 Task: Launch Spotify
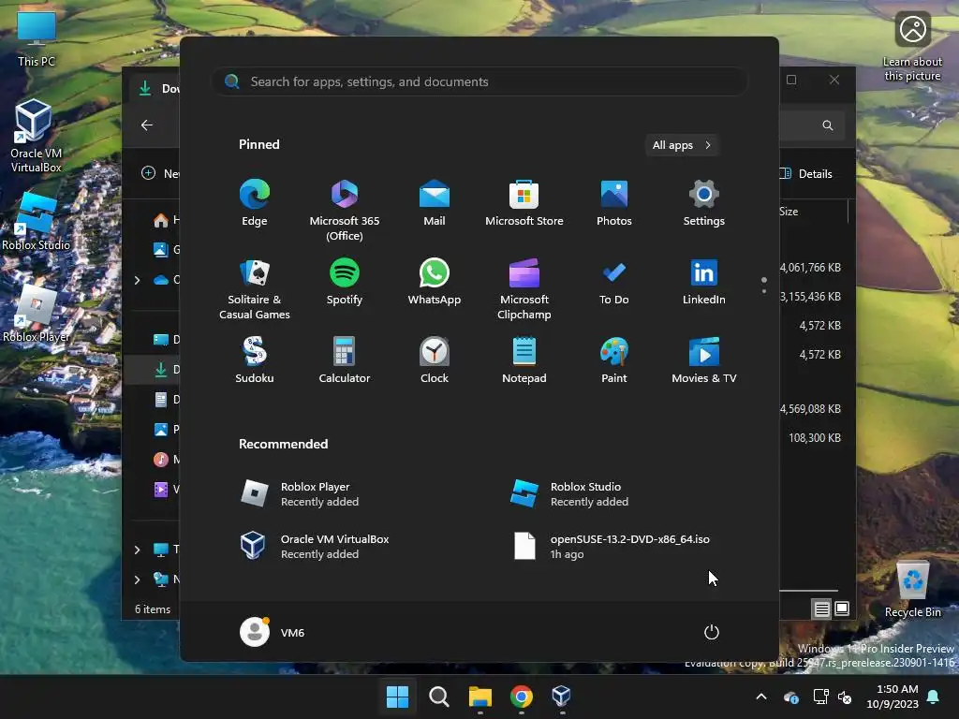click(345, 283)
